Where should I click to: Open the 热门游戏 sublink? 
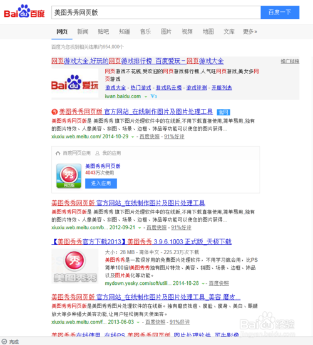tap(141, 88)
